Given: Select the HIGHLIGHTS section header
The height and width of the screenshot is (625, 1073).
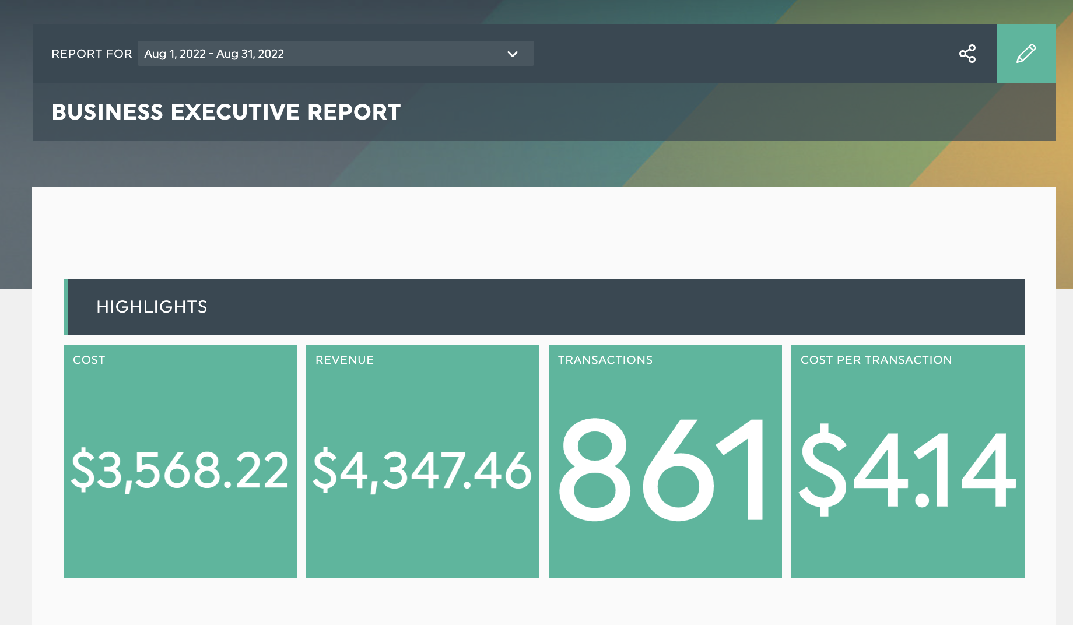Looking at the screenshot, I should coord(152,307).
